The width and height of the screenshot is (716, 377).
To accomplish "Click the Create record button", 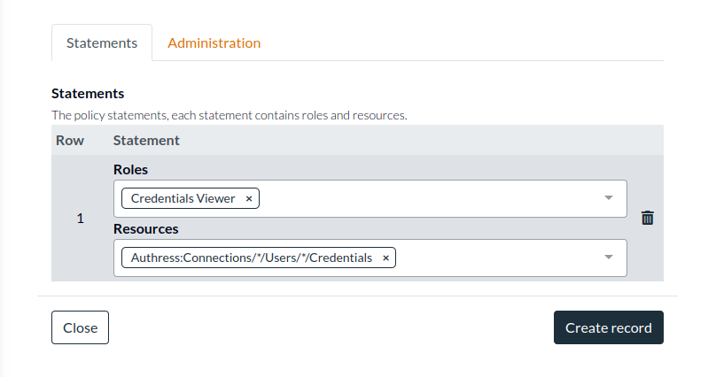I will 608,327.
